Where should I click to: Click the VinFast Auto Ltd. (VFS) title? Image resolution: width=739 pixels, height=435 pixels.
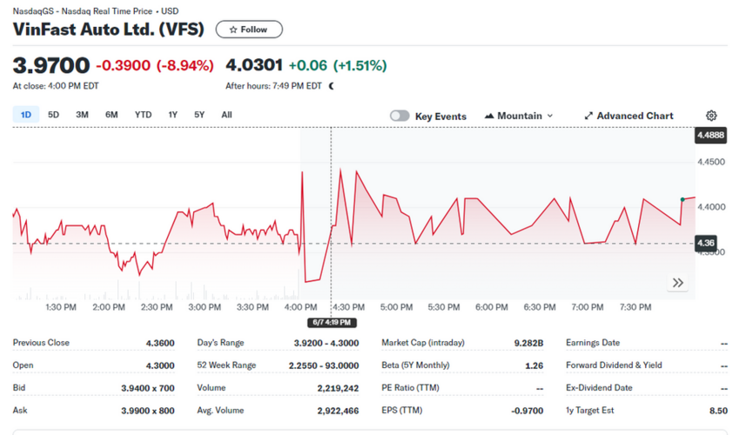(109, 30)
